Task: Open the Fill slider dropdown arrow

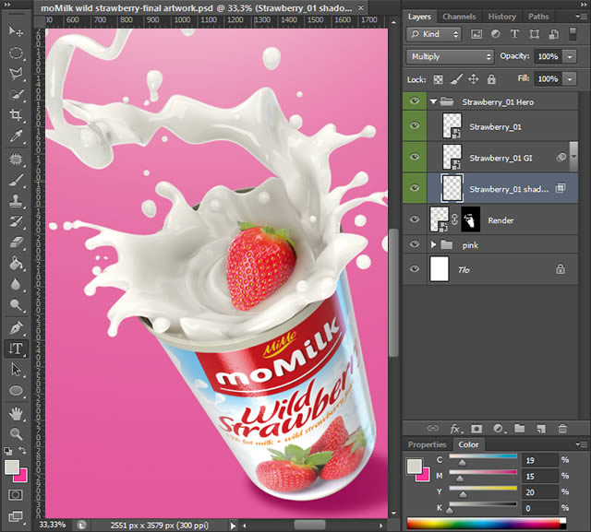Action: coord(570,79)
